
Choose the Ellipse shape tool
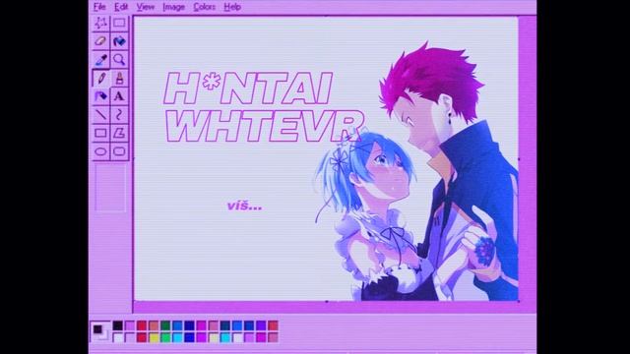click(x=100, y=151)
